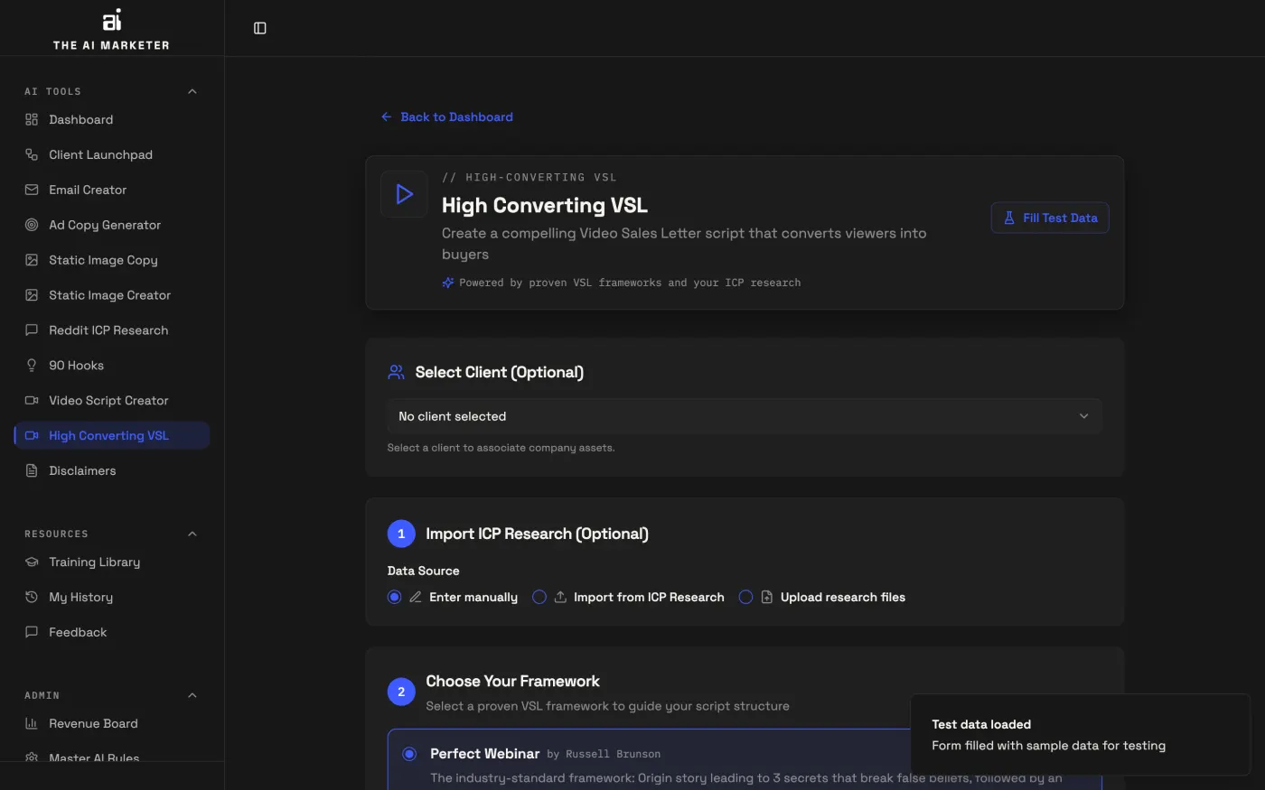The width and height of the screenshot is (1265, 790).
Task: Select the Perfect Webinar framework radio
Action: click(x=409, y=754)
